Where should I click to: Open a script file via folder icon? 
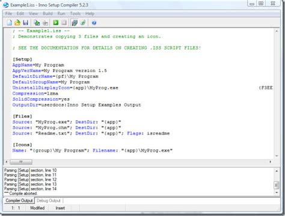point(17,23)
